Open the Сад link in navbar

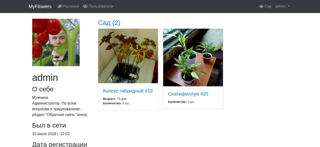265,6
